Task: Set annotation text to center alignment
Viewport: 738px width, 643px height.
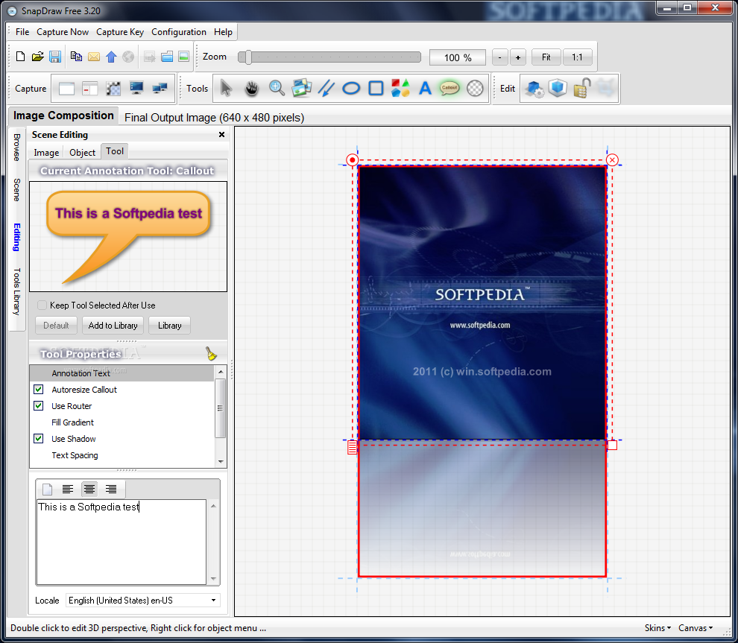Action: pyautogui.click(x=89, y=490)
